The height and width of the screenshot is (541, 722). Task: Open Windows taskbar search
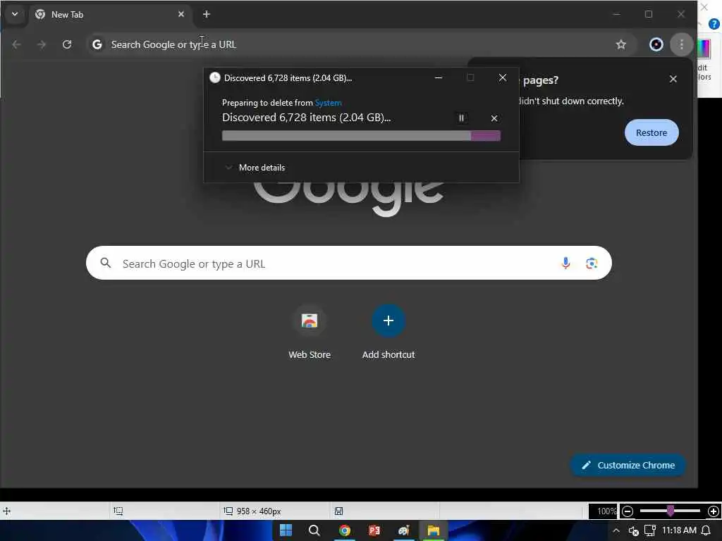coord(314,530)
